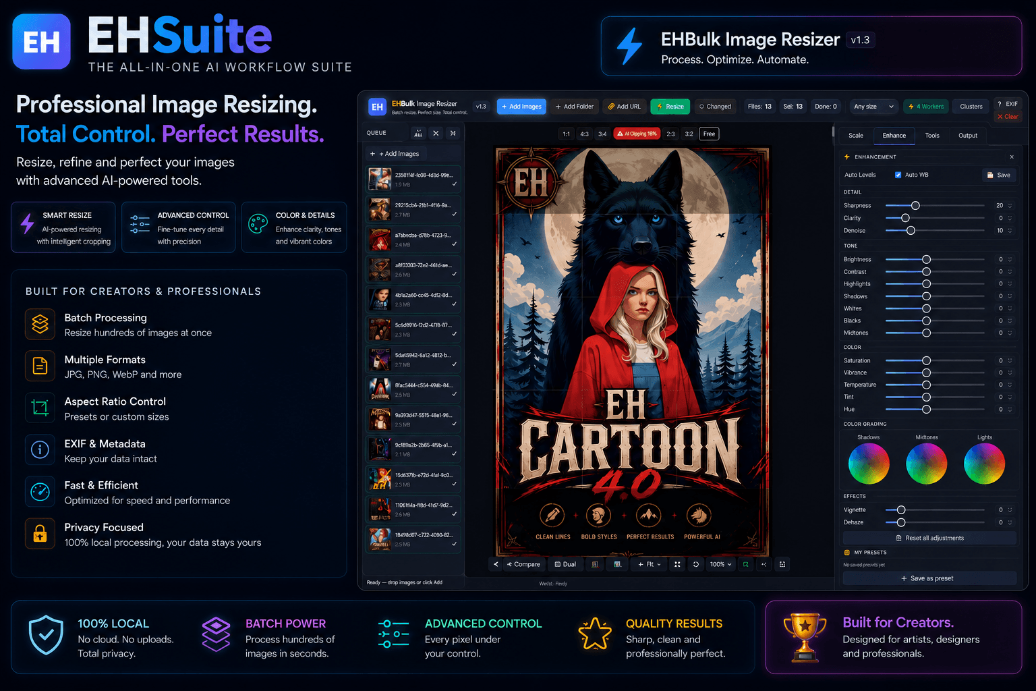This screenshot has width=1036, height=691.
Task: Start processing with the green Resize button
Action: 670,107
